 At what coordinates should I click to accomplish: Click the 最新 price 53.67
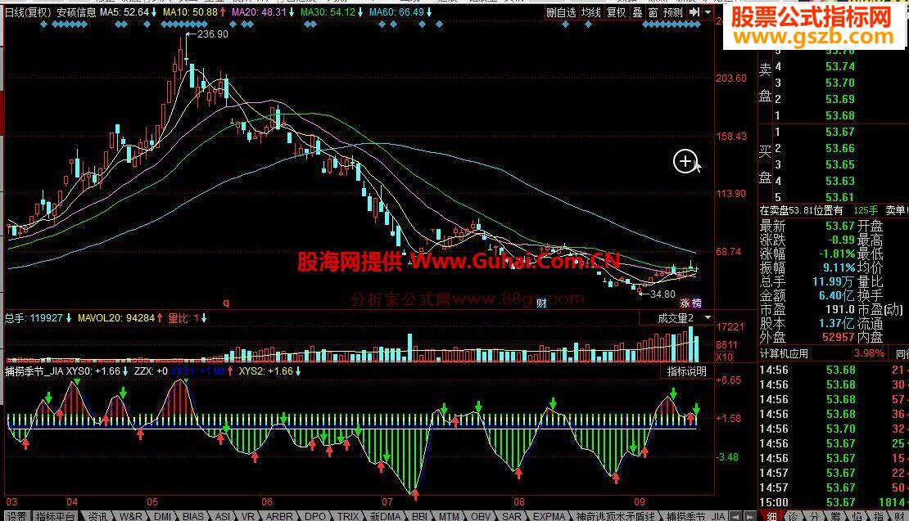(x=839, y=226)
